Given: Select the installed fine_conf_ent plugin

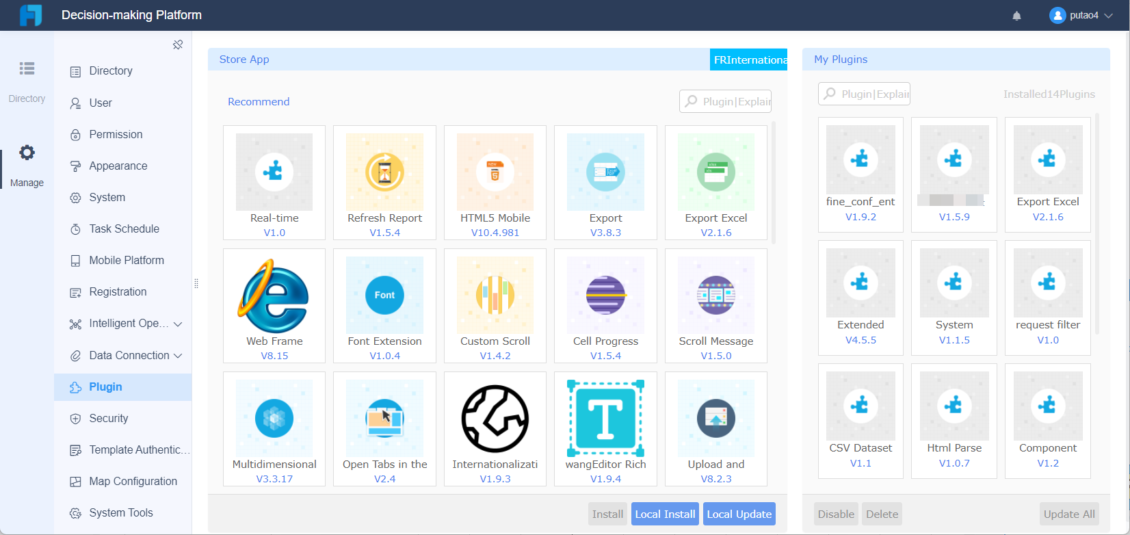Looking at the screenshot, I should tap(860, 174).
